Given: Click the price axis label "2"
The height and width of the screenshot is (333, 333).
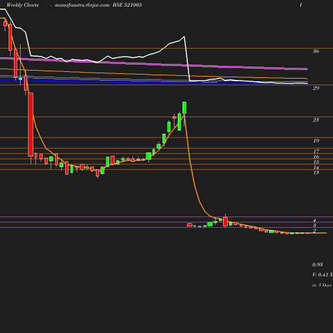Looking at the screenshot, I should [314, 230].
